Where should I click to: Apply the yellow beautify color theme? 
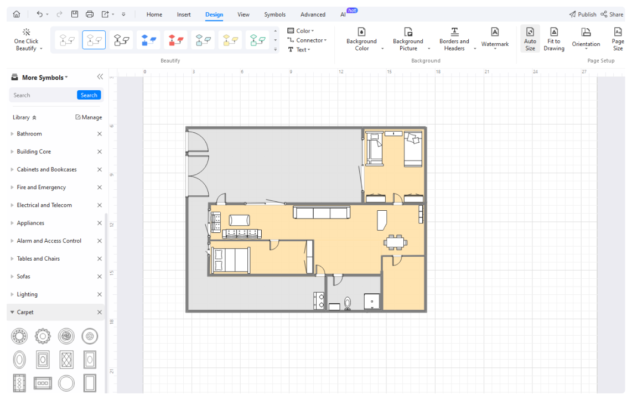[230, 39]
